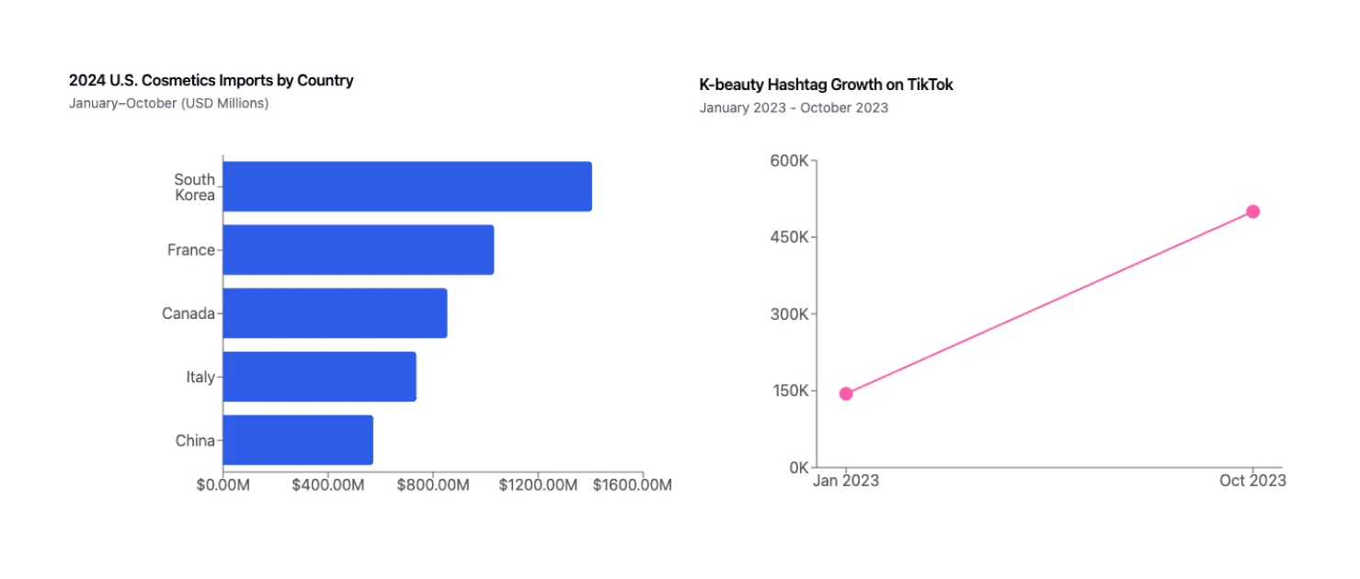Click the 2024 U.S. Cosmetics Imports title
The image size is (1360, 579).
(211, 80)
